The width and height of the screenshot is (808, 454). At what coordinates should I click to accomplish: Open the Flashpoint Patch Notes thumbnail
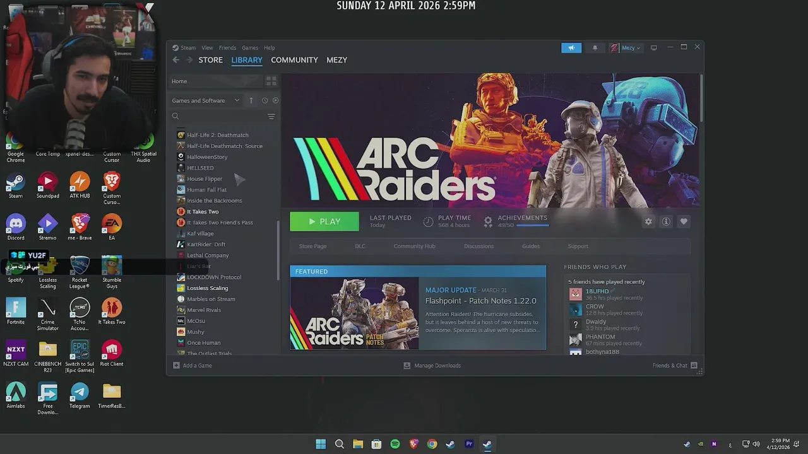[354, 313]
